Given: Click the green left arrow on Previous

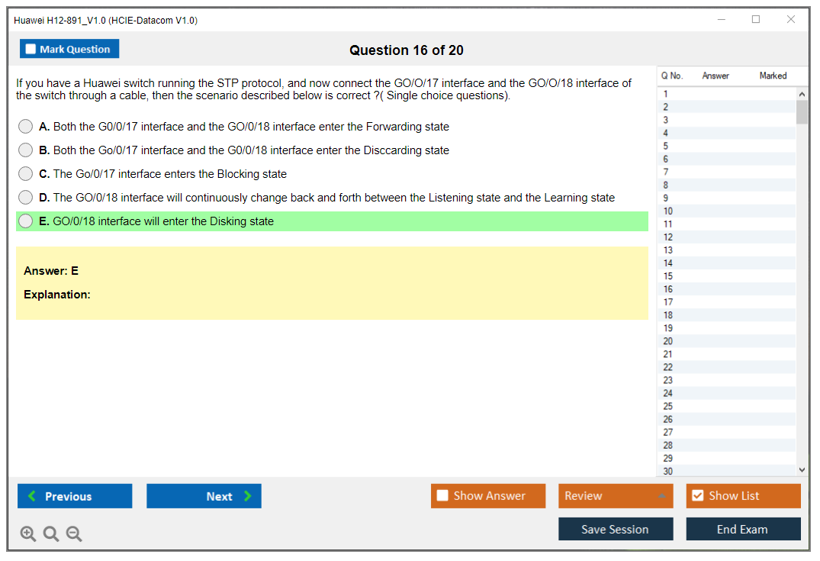Looking at the screenshot, I should tap(32, 496).
